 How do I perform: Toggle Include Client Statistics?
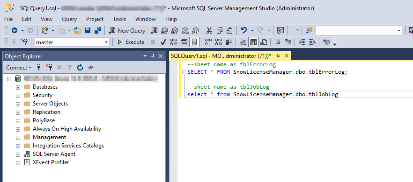229,42
